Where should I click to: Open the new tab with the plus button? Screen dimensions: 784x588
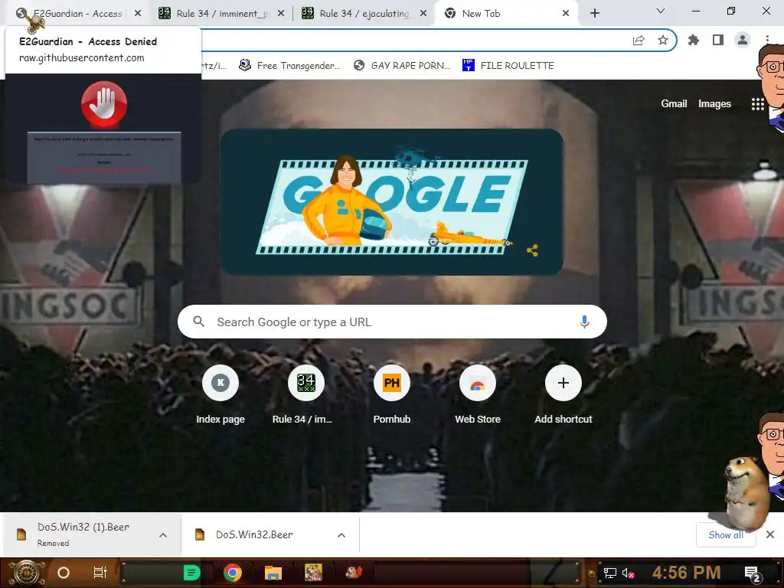tap(594, 14)
